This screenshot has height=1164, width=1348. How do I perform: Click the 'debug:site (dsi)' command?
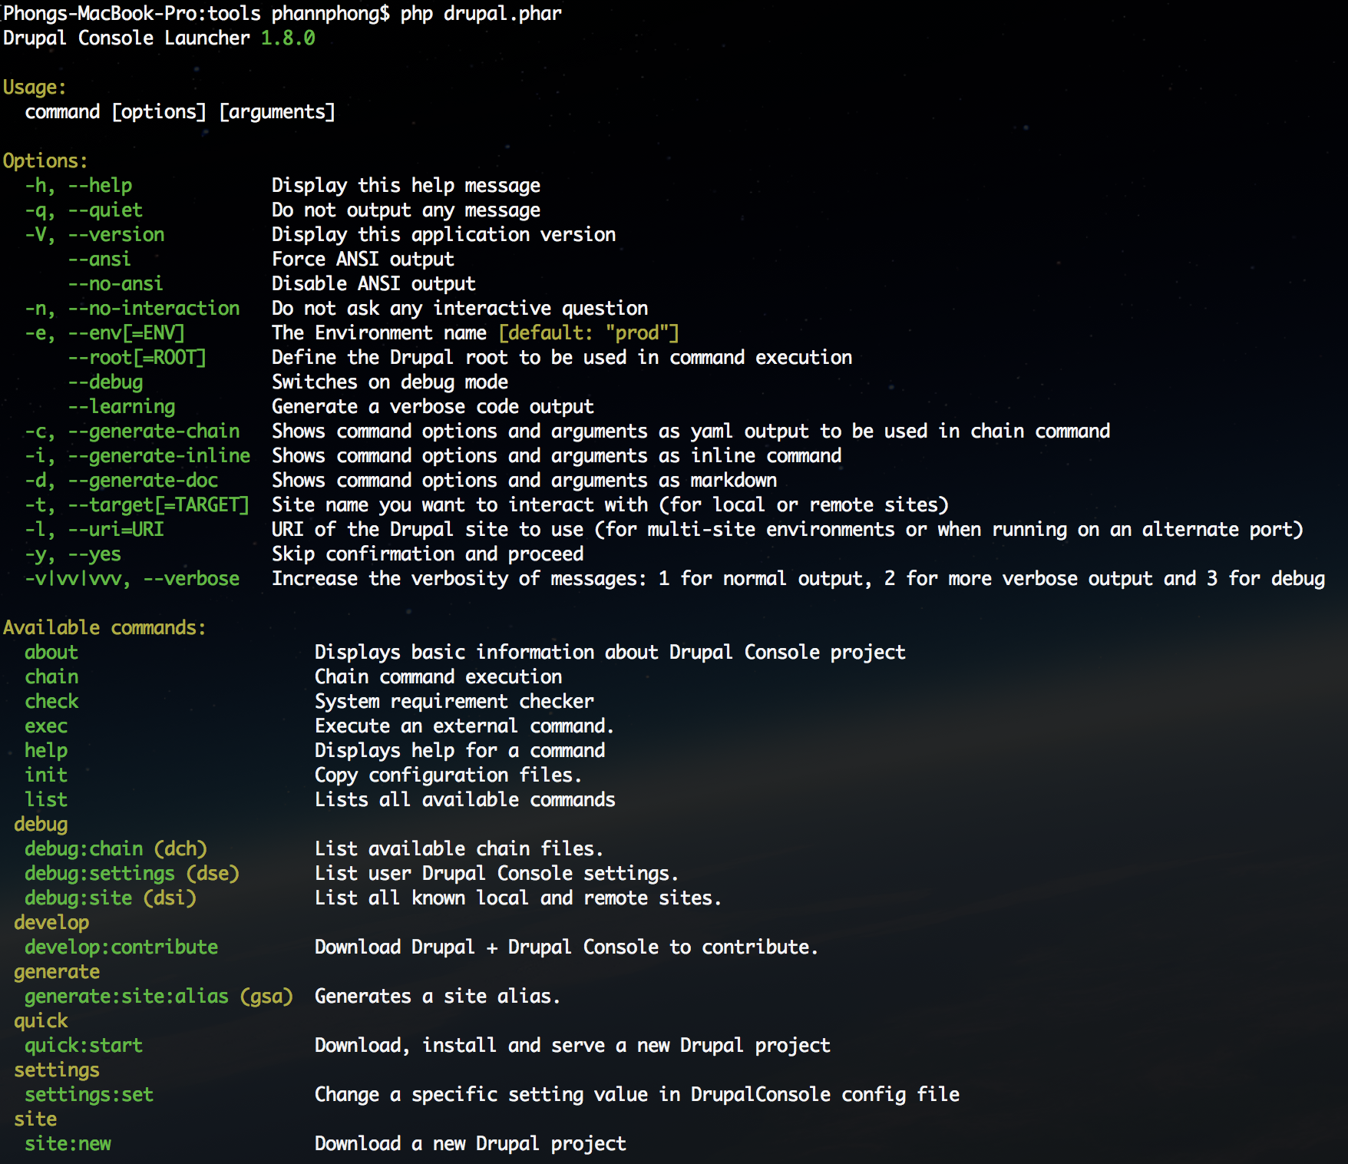[x=111, y=898]
